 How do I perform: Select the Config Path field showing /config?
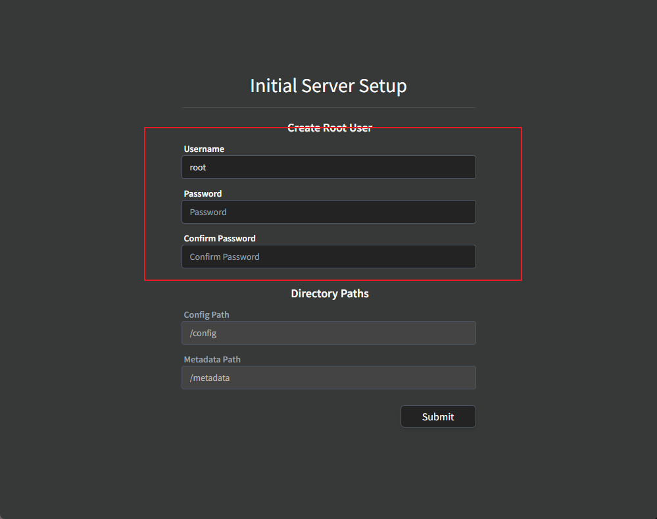point(329,333)
